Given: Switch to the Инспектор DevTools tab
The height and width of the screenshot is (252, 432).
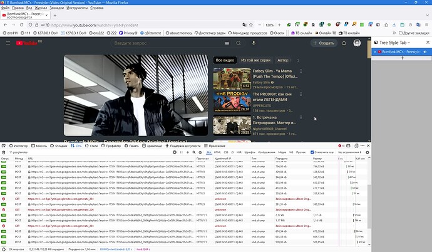Looking at the screenshot, I should click(x=18, y=145).
